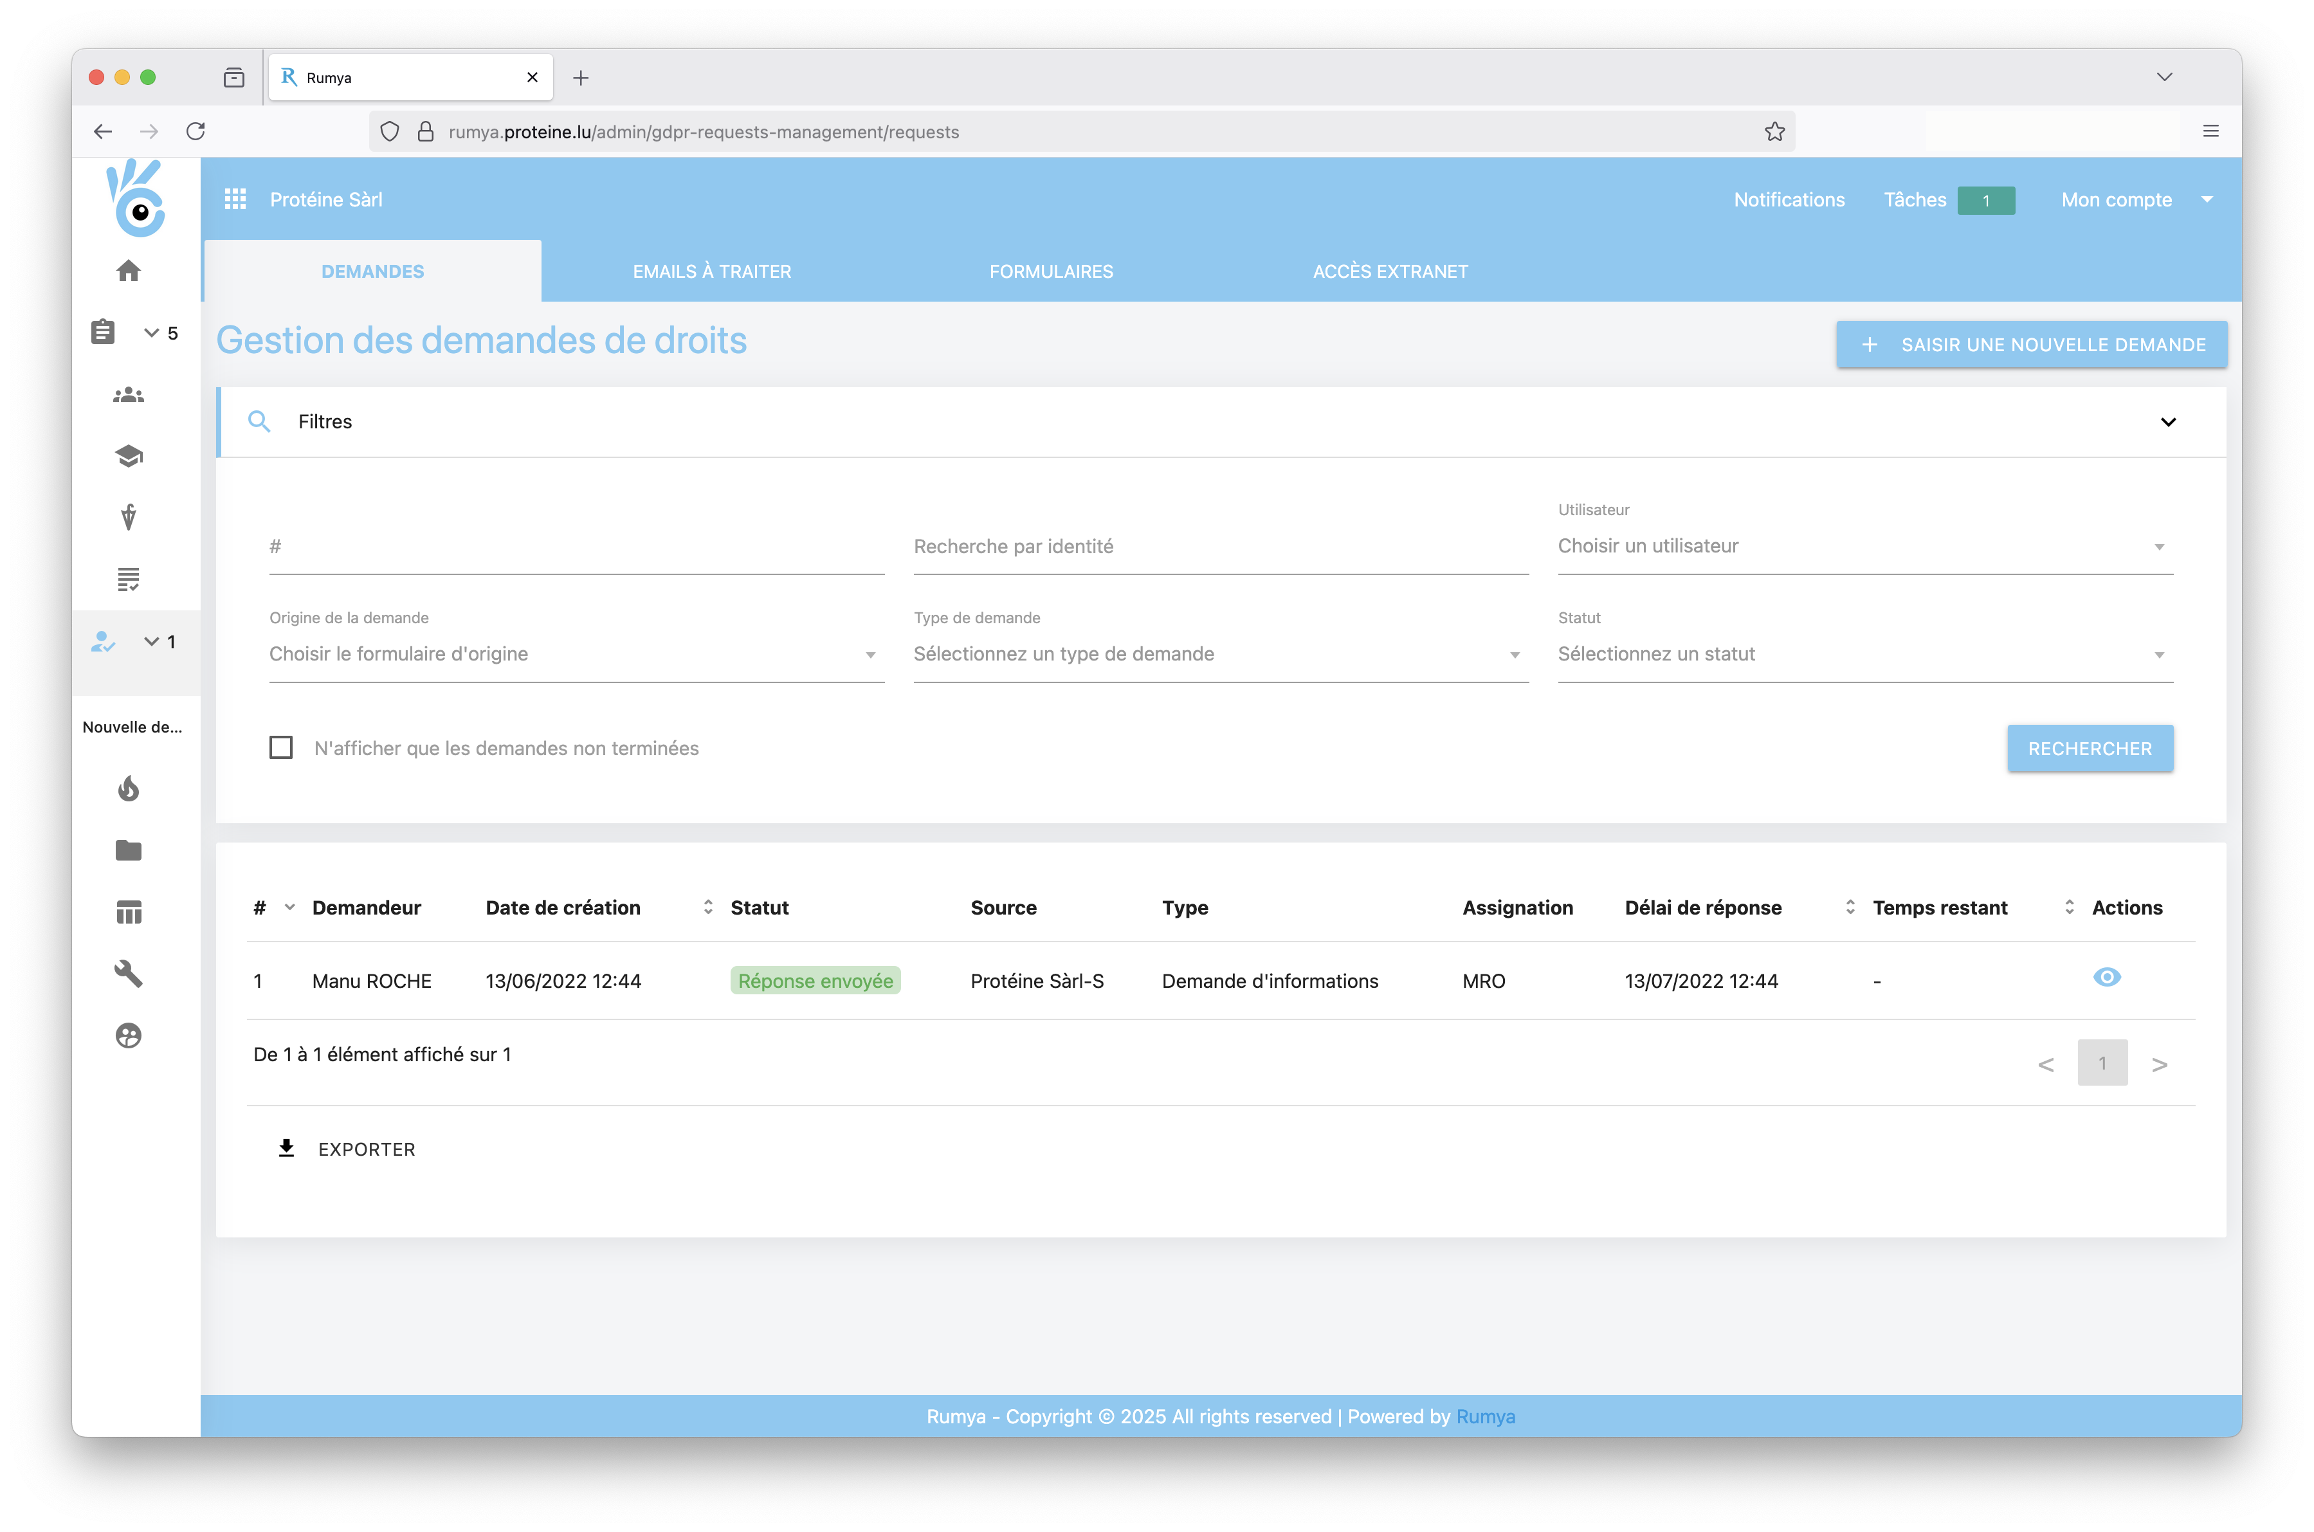This screenshot has width=2314, height=1532.
Task: Switch to EMAILS À TRAITER tab
Action: (711, 271)
